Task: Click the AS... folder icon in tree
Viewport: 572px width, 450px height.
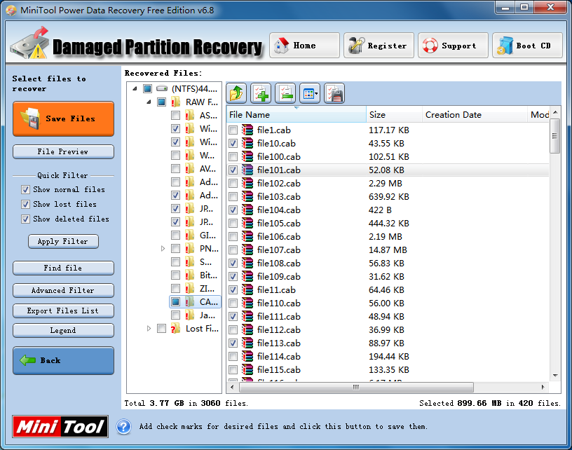Action: click(x=189, y=116)
